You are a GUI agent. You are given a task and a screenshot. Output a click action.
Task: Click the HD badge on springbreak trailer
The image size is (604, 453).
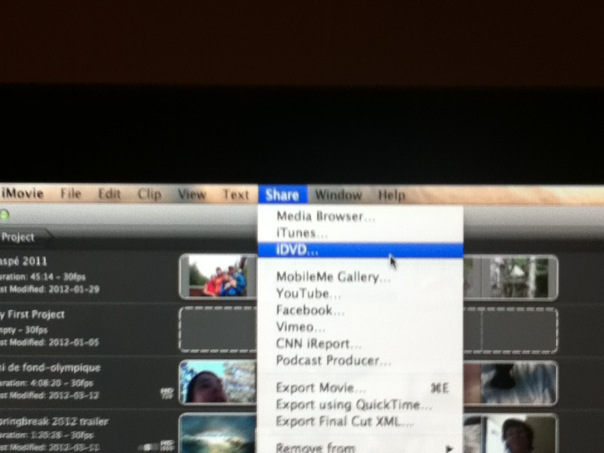tap(167, 445)
